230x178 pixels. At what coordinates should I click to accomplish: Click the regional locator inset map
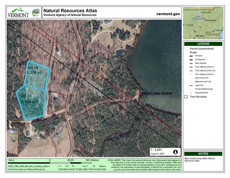(203, 23)
